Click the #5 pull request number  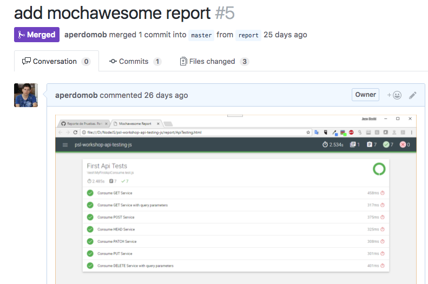[225, 13]
